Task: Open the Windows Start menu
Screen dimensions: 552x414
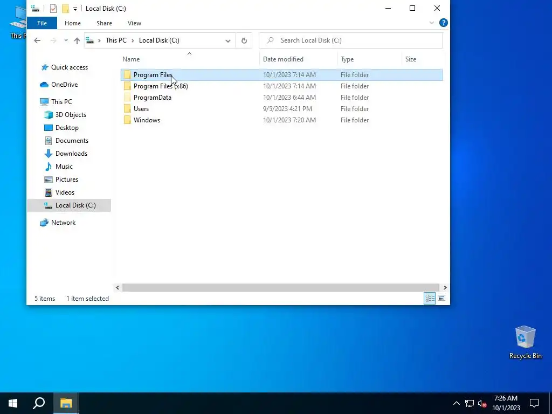Action: 13,403
